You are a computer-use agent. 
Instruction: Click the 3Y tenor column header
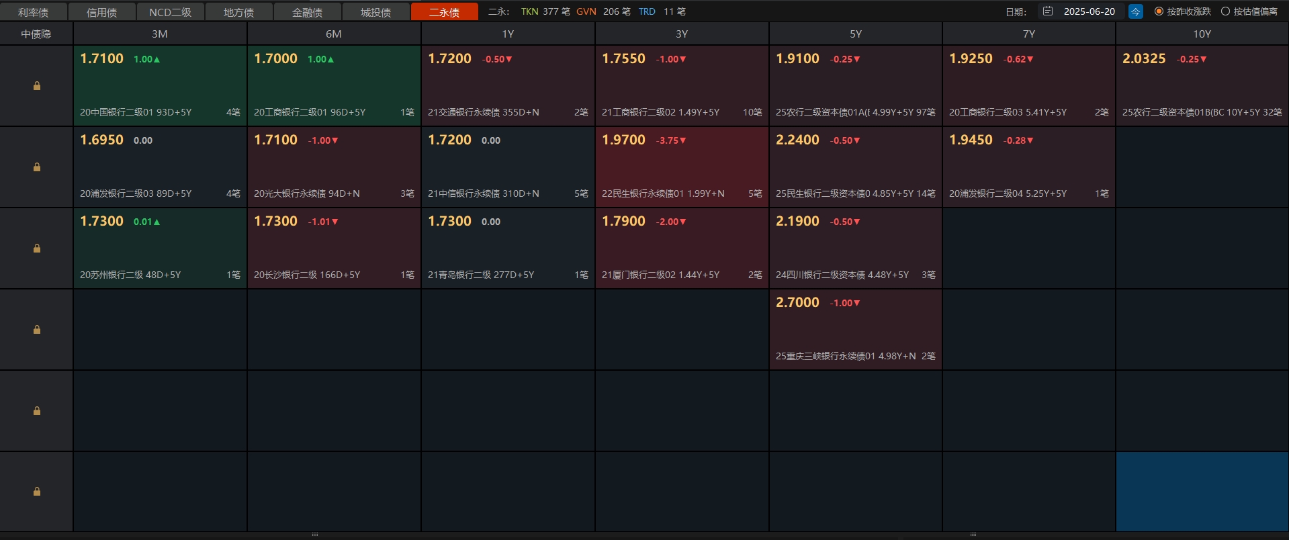click(x=682, y=34)
